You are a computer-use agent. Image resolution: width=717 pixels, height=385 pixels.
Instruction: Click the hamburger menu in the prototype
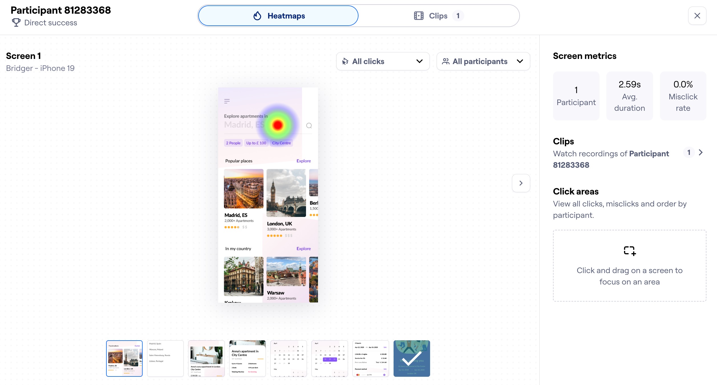click(227, 101)
